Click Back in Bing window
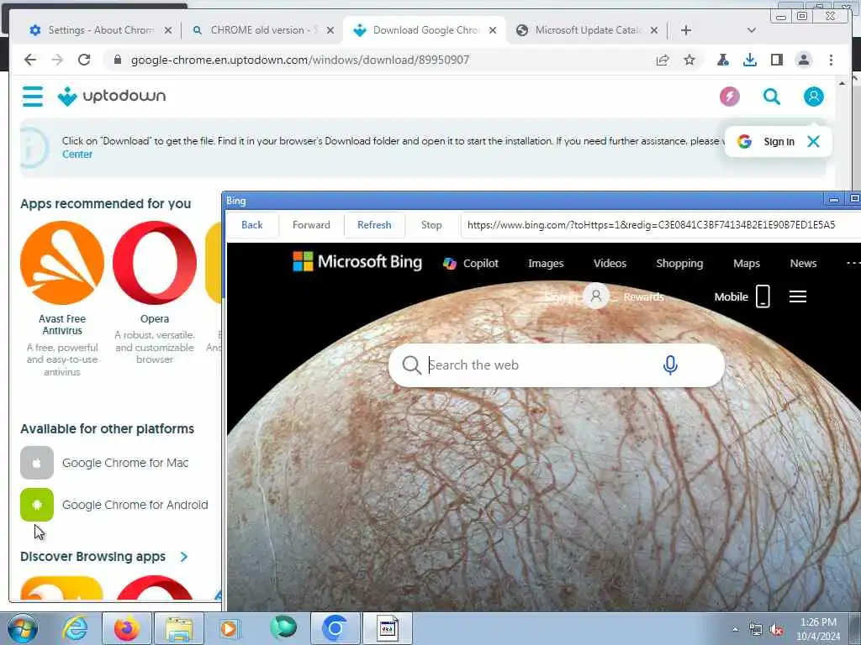The height and width of the screenshot is (645, 861). tap(252, 225)
